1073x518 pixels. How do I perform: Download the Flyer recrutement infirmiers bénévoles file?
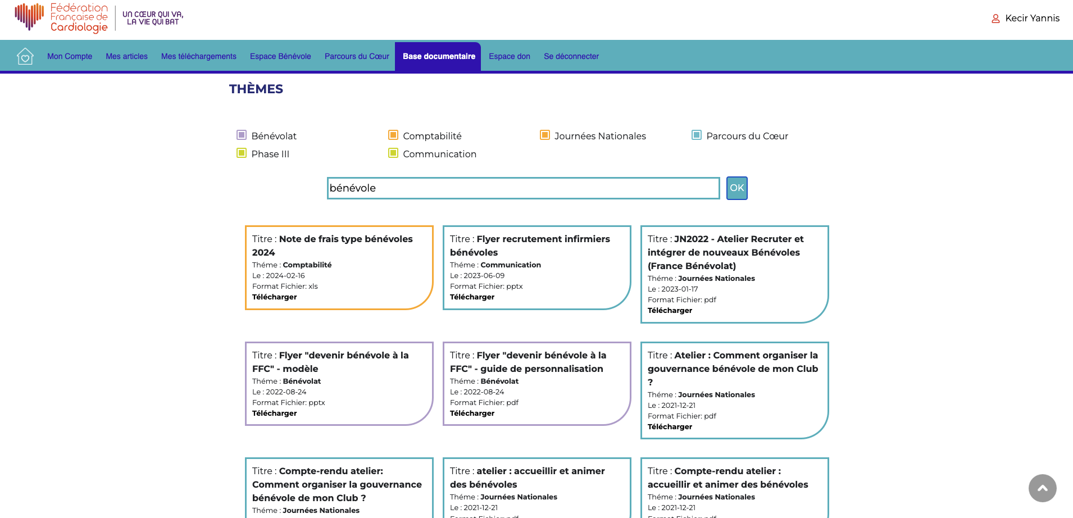(x=472, y=297)
